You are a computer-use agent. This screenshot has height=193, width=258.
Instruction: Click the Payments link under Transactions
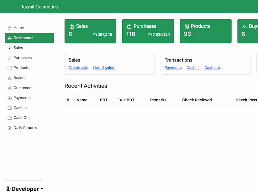pos(173,68)
